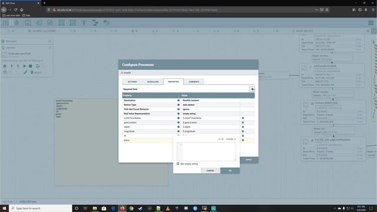377x212 pixels.
Task: Show help for eventTimestamp property
Action: coord(178,118)
